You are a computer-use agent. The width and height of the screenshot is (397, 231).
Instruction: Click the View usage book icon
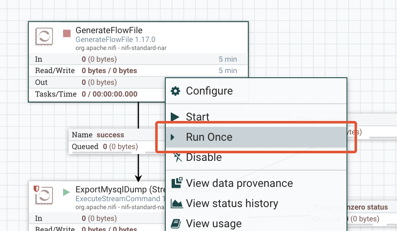point(176,224)
